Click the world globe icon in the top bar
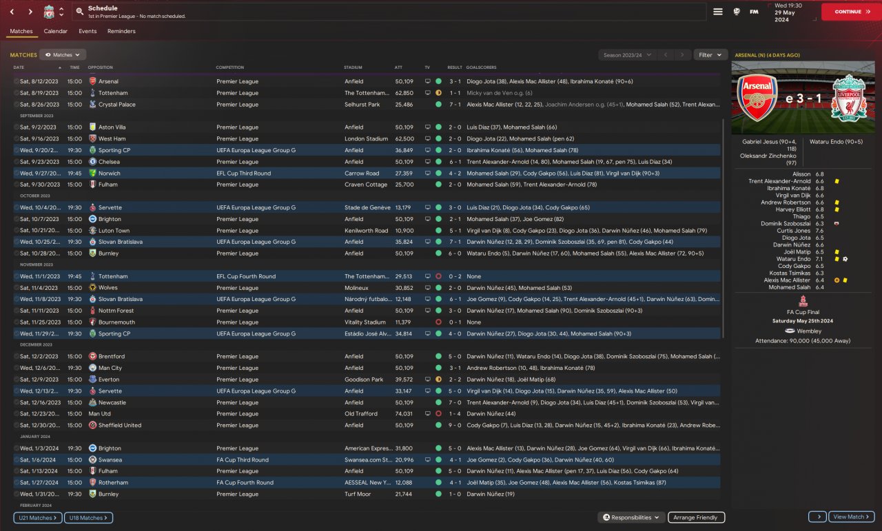Screen dimensions: 882x531 (737, 12)
